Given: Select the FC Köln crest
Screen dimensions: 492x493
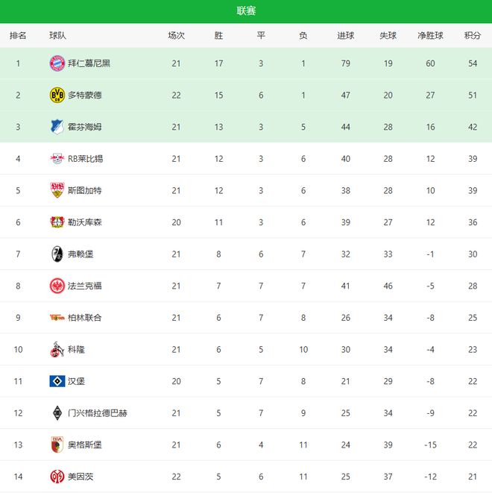Looking at the screenshot, I should [57, 349].
